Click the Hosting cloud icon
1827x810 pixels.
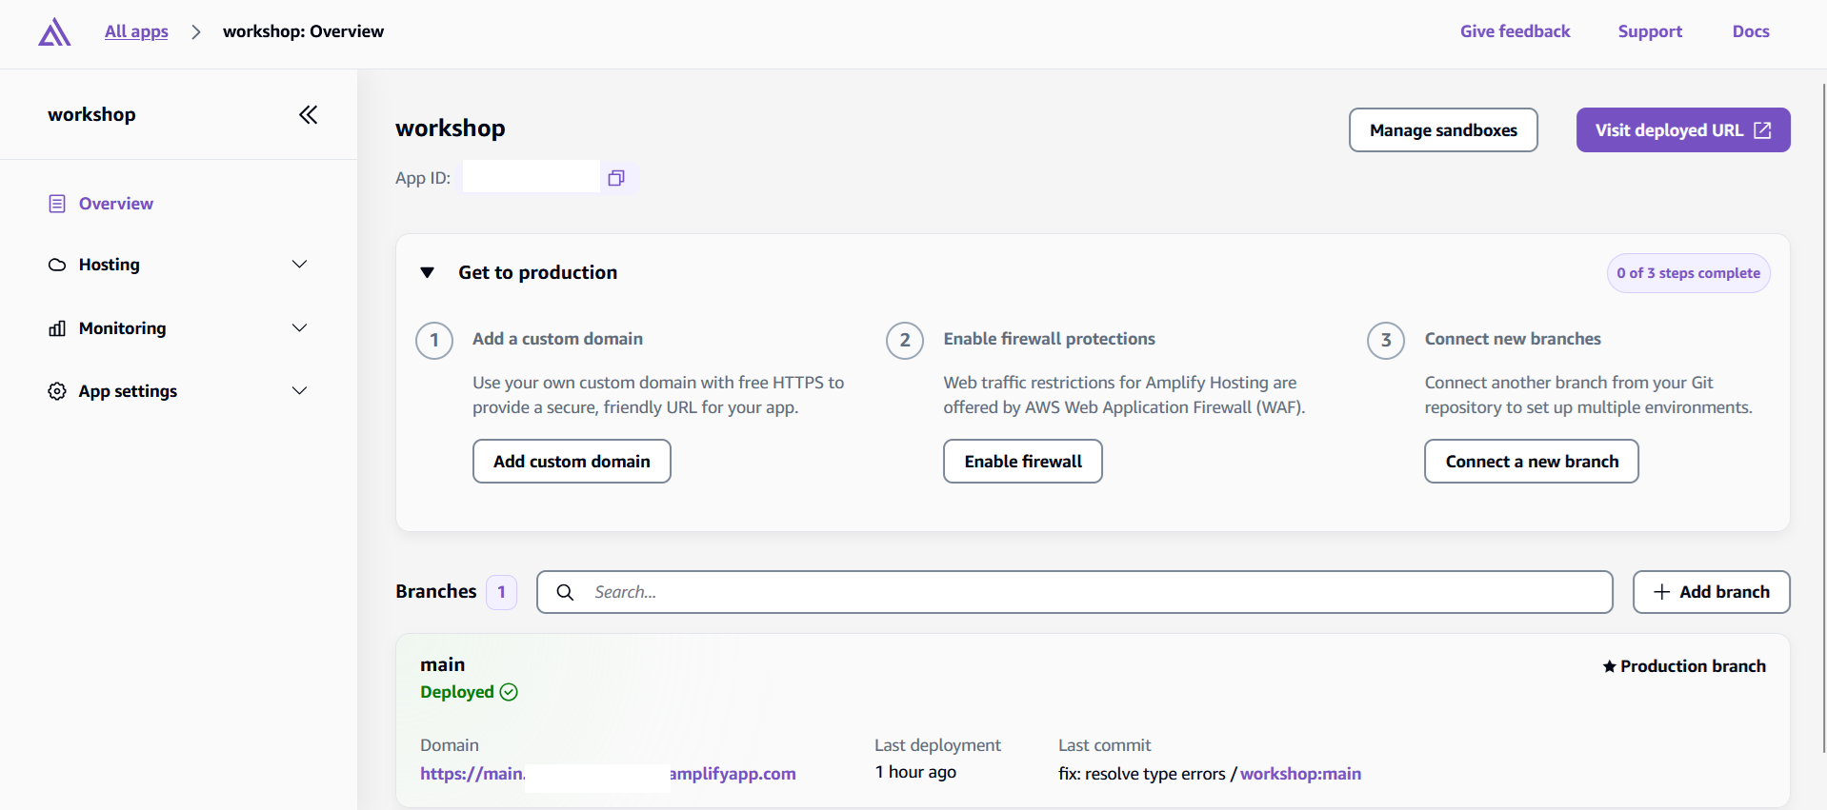coord(57,265)
